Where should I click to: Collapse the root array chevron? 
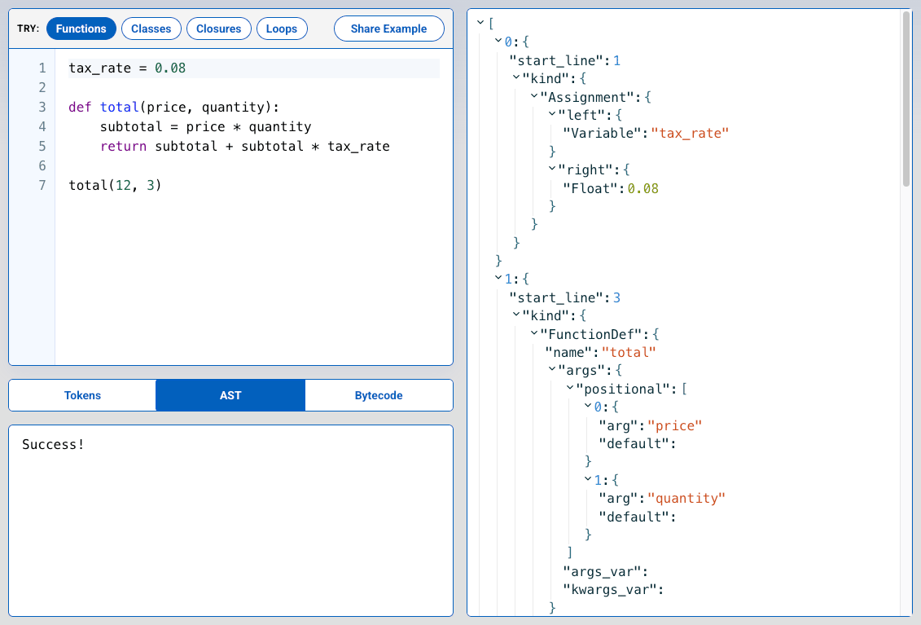(480, 22)
